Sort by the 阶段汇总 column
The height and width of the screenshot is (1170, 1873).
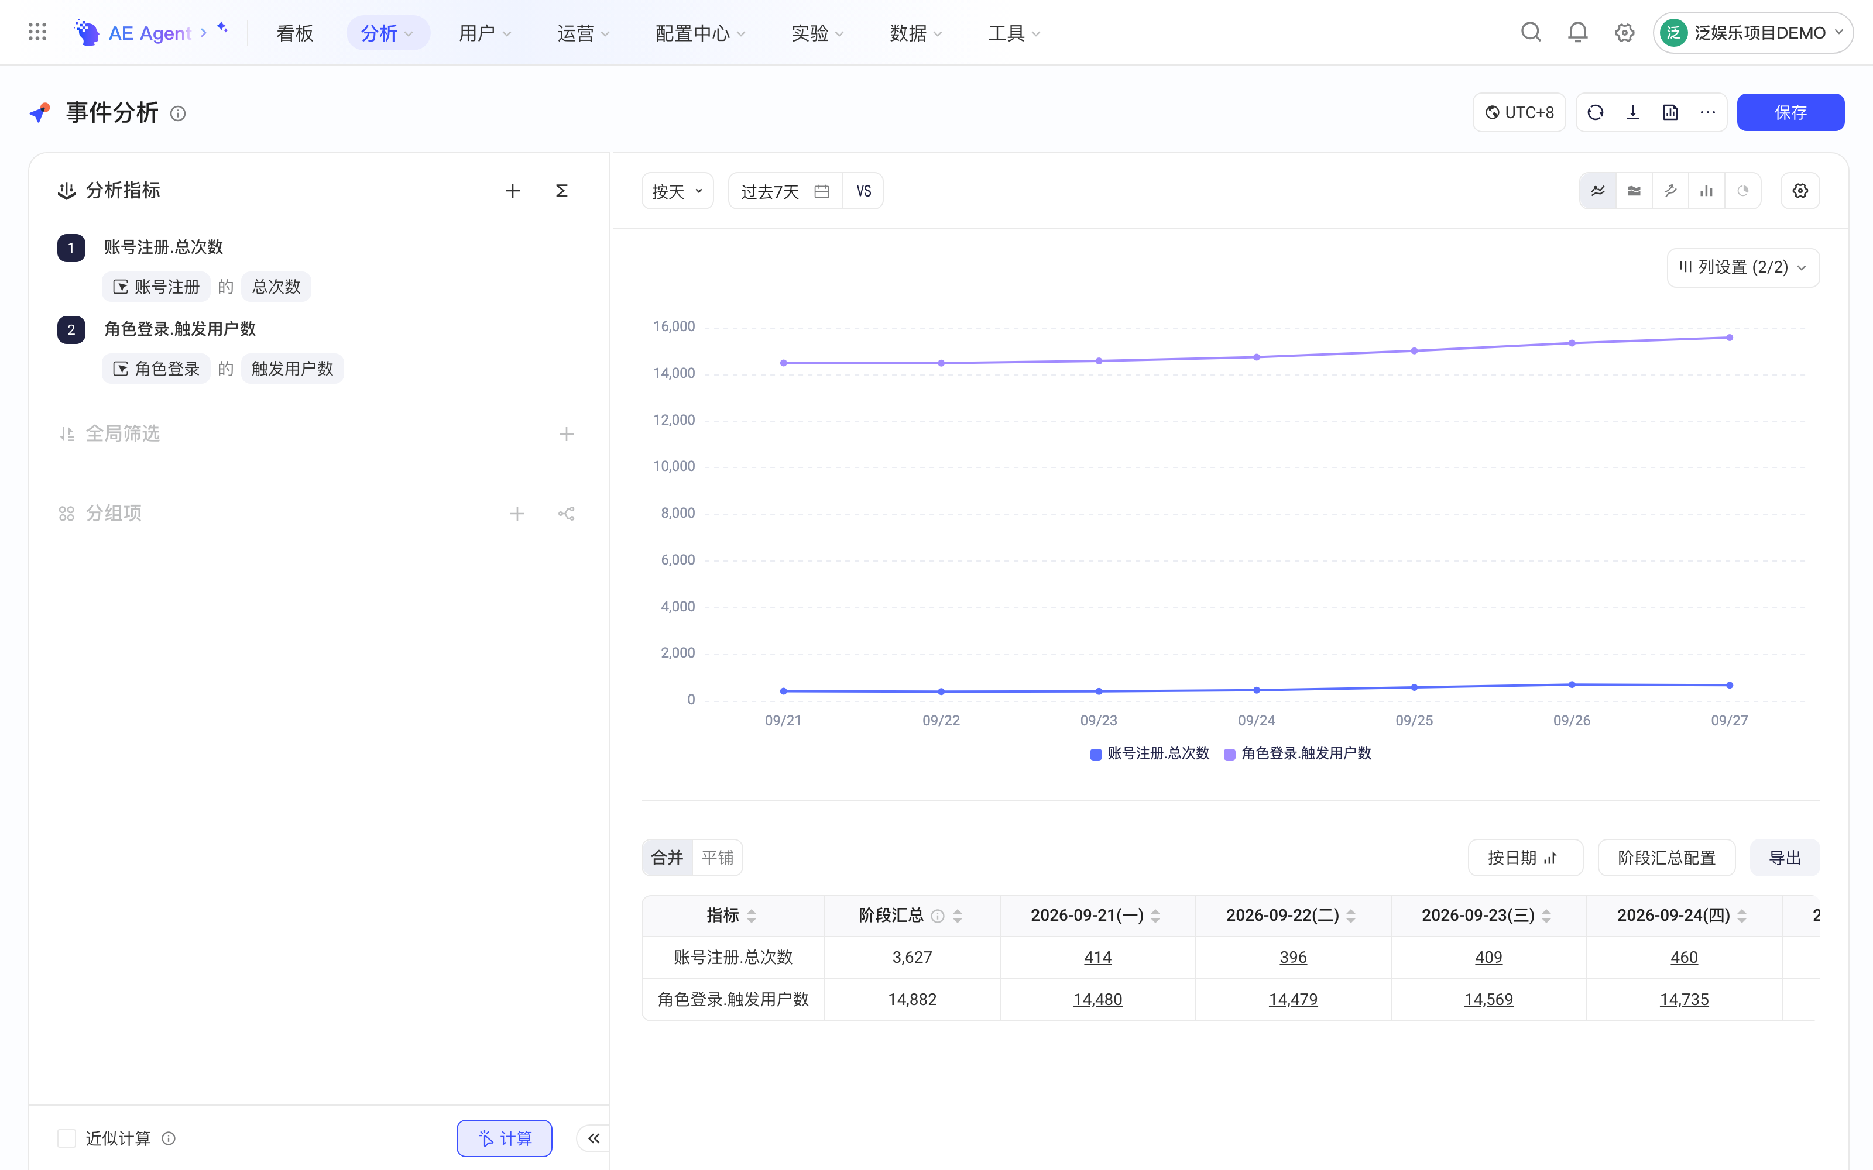(958, 916)
